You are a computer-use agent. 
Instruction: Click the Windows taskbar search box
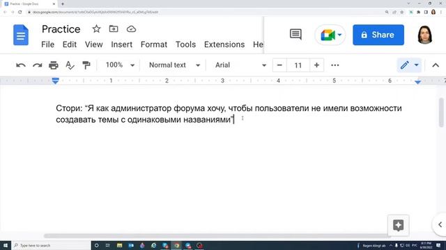click(51, 245)
